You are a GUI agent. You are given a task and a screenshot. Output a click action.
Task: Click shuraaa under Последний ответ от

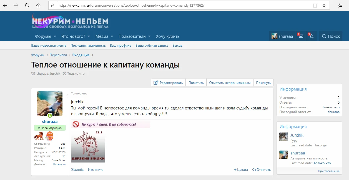(333, 112)
